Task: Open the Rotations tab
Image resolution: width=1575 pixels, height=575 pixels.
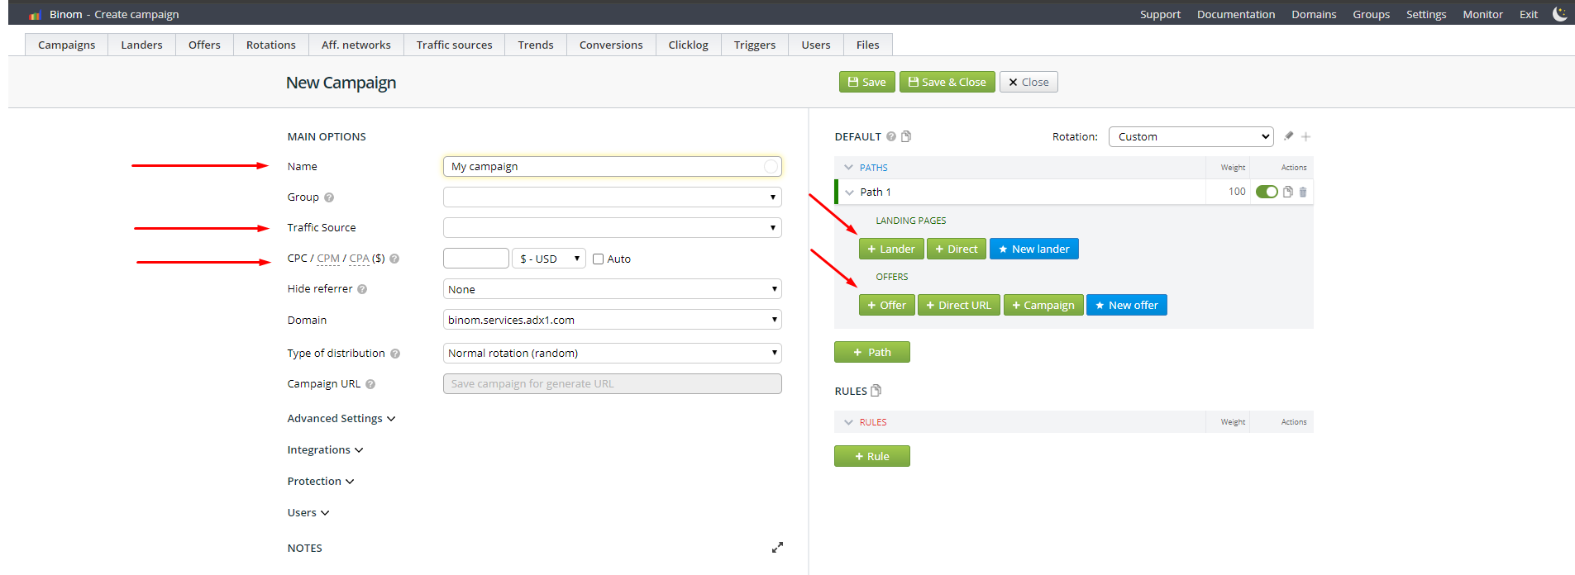Action: [271, 45]
